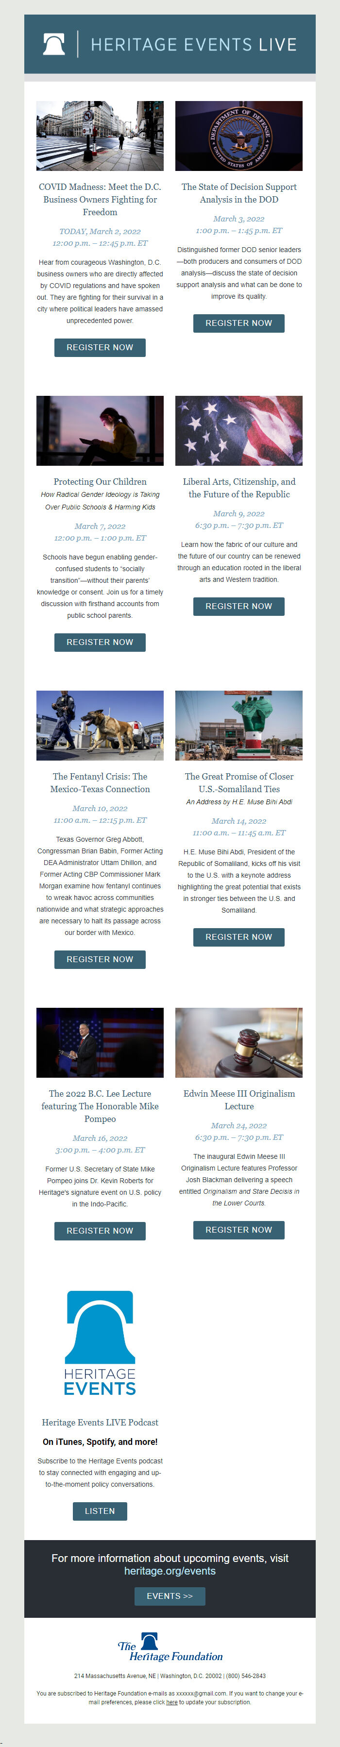Register for Protecting Our Children event

pos(100,642)
